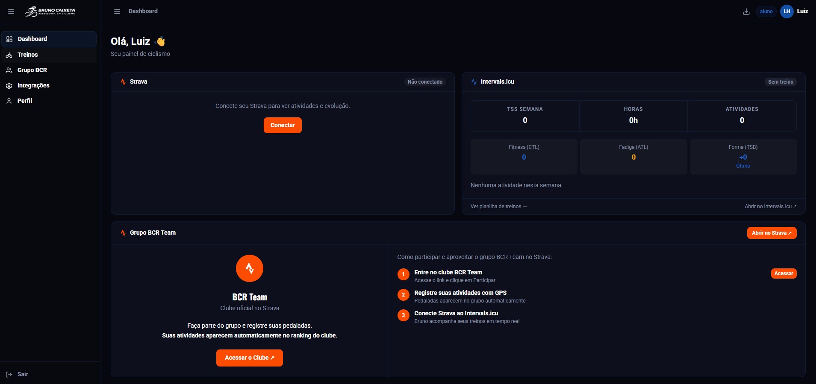This screenshot has height=384, width=816.
Task: Click the download icon in top bar
Action: 746,12
